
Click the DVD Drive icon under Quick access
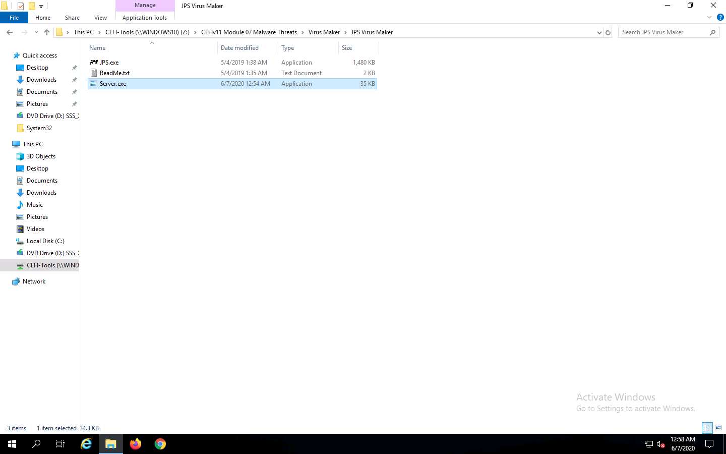[x=20, y=116]
